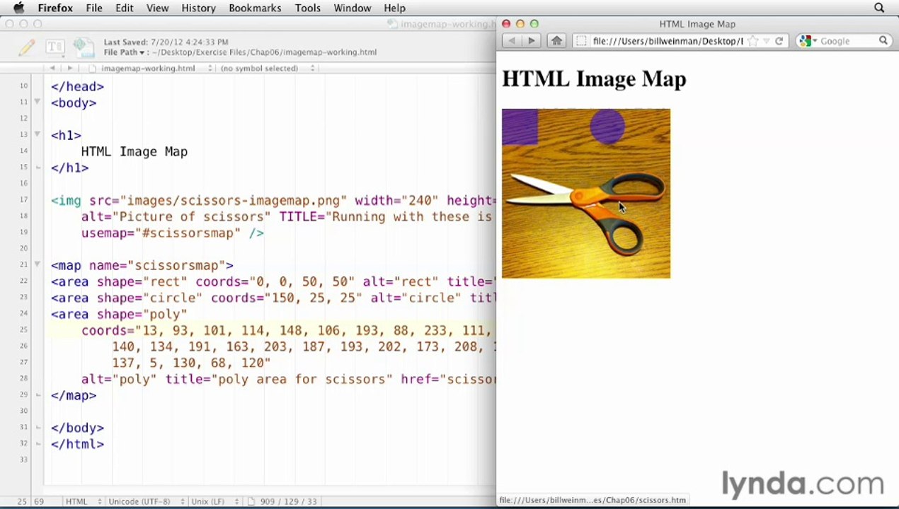The image size is (899, 509).
Task: Open the History menu
Action: (198, 8)
